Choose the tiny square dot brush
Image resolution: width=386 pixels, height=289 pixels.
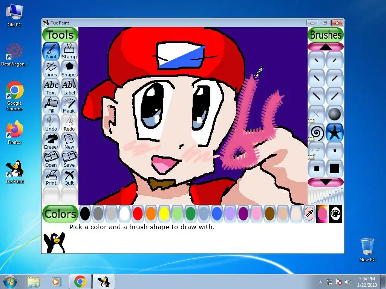[x=335, y=151]
